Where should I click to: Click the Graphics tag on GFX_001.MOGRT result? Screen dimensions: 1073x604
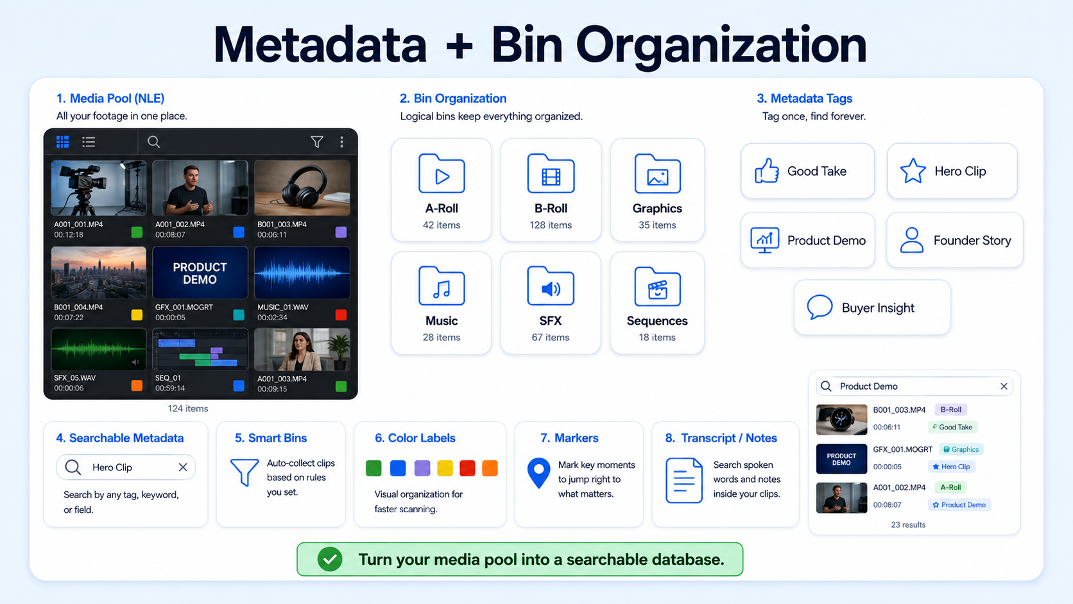point(961,449)
